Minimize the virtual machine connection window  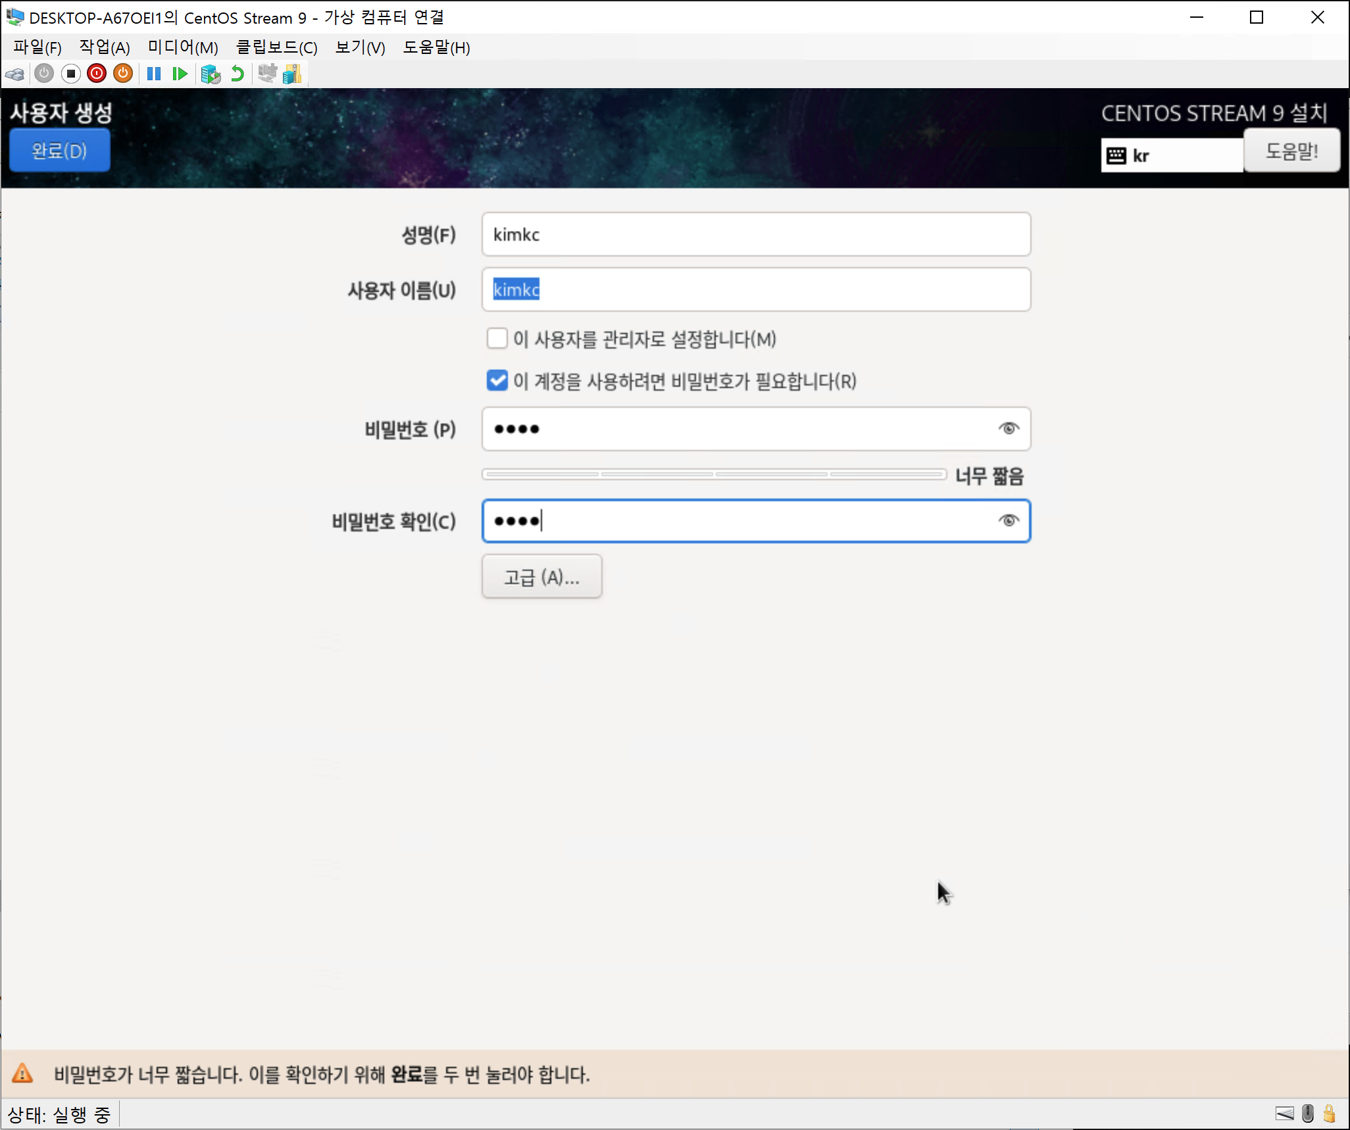pos(1197,17)
